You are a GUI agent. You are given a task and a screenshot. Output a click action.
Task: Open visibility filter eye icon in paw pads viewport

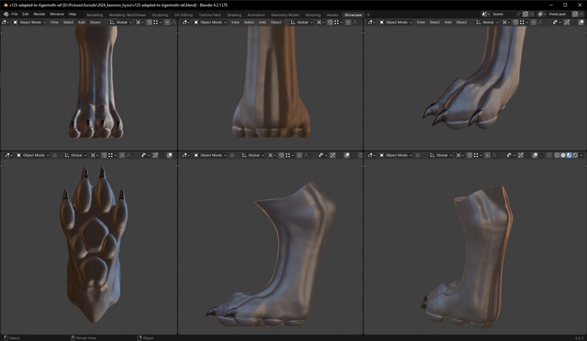tap(145, 155)
